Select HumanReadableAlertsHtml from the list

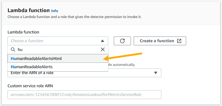(x=58, y=58)
